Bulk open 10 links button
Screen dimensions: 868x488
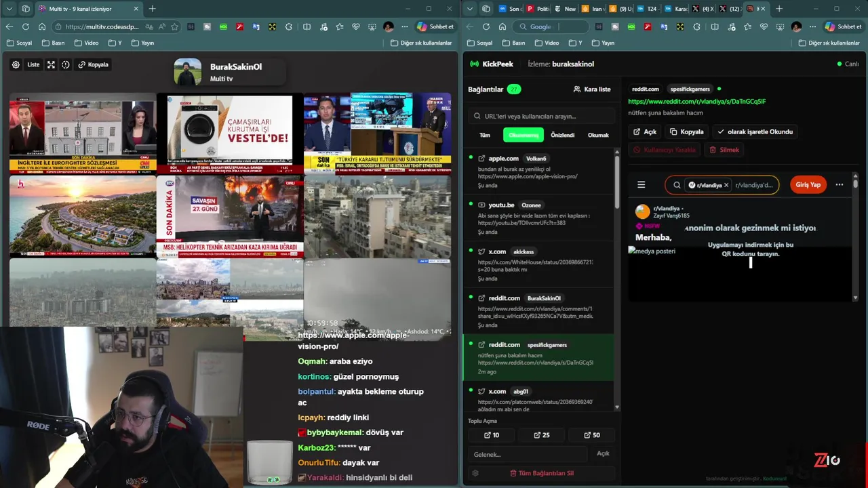[491, 435]
